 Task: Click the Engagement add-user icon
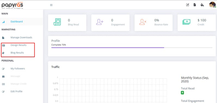pyautogui.click(x=100, y=22)
